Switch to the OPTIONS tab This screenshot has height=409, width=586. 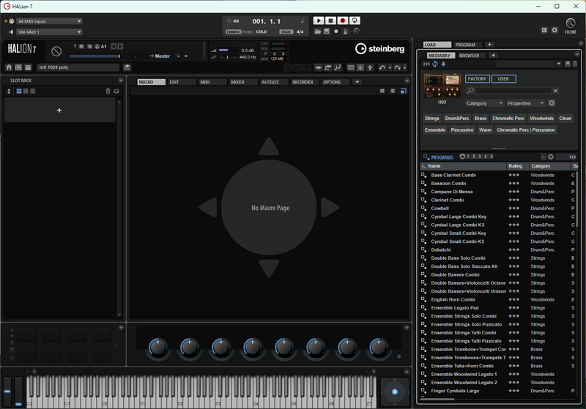point(335,82)
